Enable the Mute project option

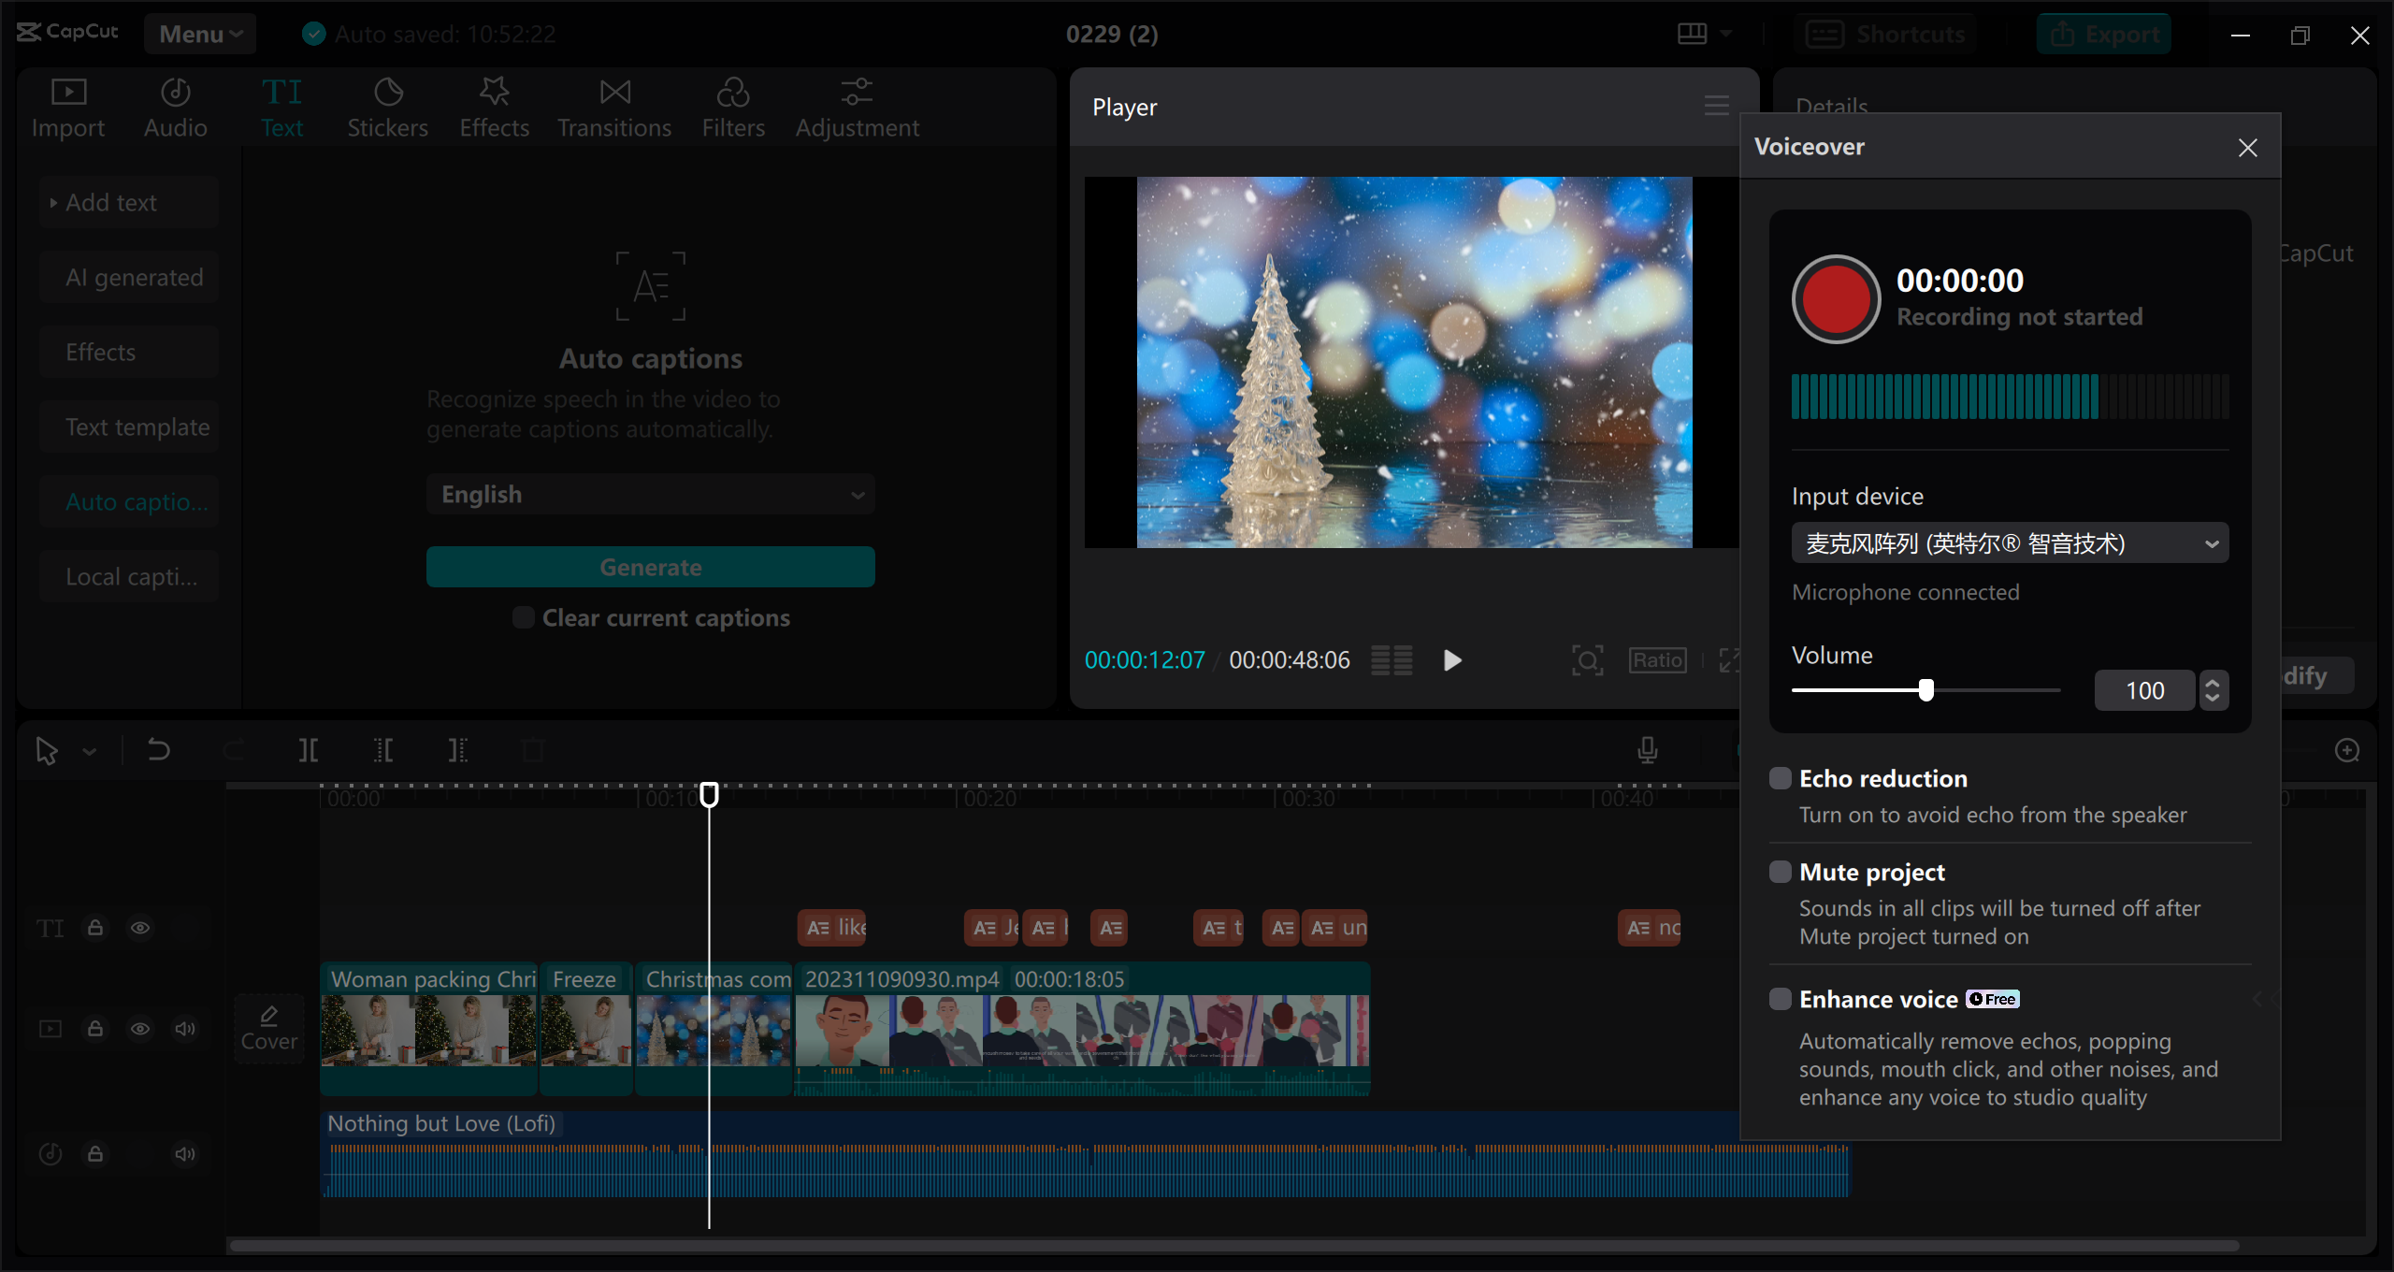click(x=1779, y=871)
